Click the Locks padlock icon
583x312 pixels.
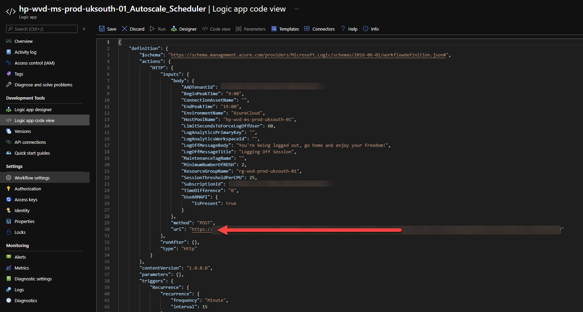(x=9, y=232)
